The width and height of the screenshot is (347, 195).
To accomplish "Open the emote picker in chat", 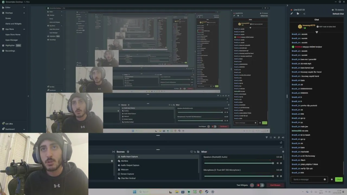I will tap(325, 179).
